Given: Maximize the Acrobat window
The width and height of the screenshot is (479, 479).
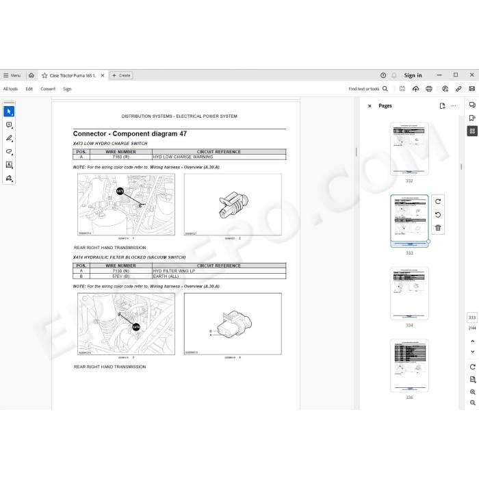Looking at the screenshot, I should (456, 75).
